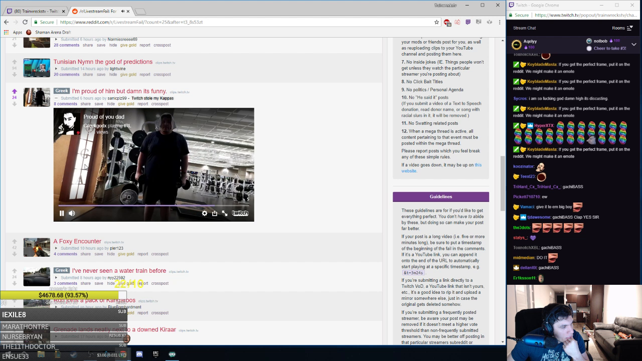The width and height of the screenshot is (642, 361).
Task: Open the "A Foxy Encounter" thumbnail
Action: click(x=37, y=247)
